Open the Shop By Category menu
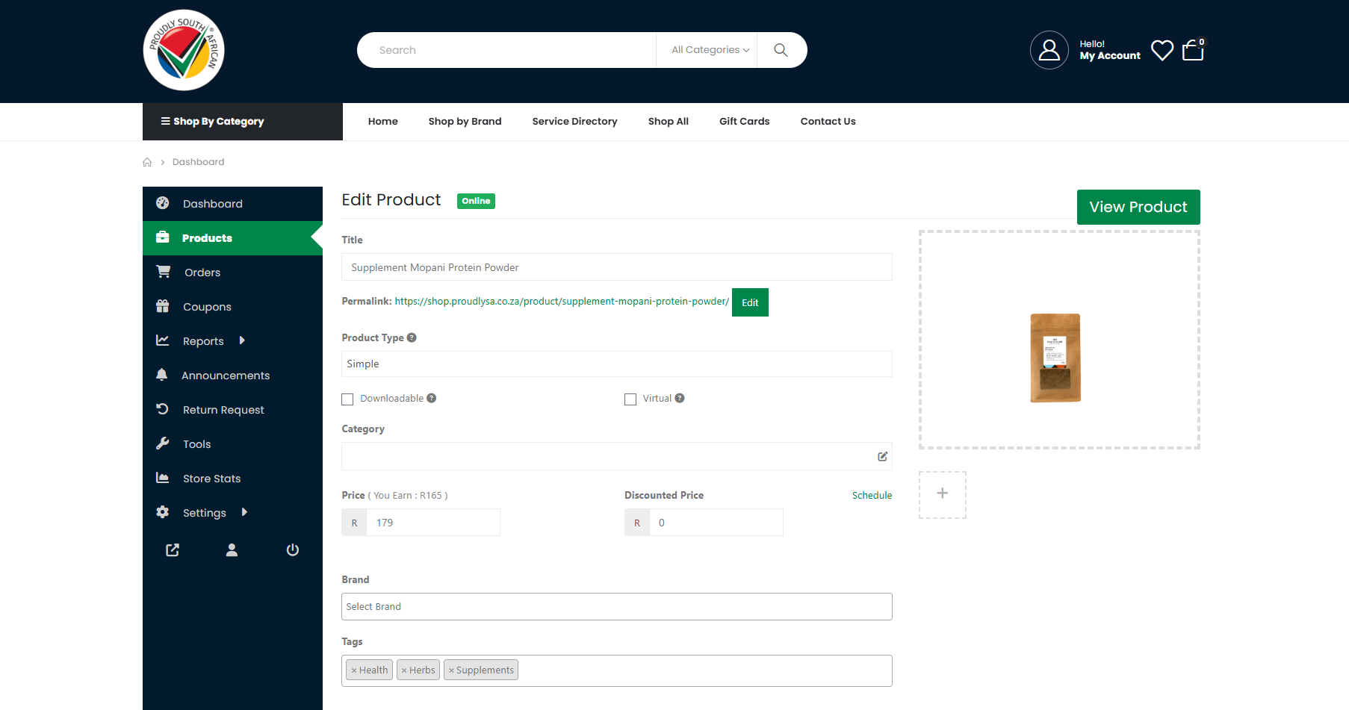1349x710 pixels. (243, 122)
